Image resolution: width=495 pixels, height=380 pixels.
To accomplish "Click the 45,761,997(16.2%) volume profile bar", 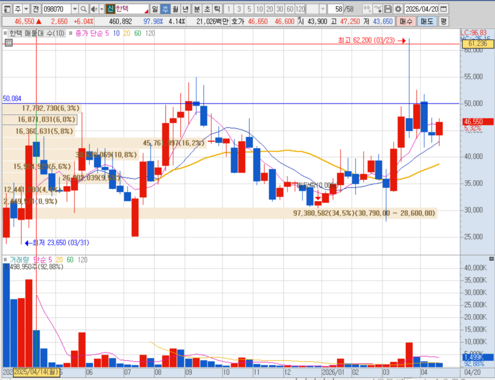I will 104,143.
